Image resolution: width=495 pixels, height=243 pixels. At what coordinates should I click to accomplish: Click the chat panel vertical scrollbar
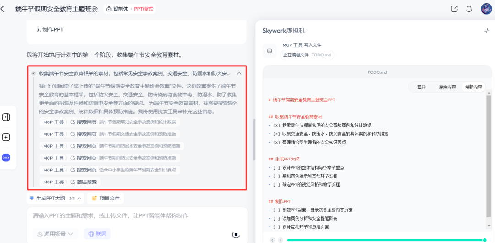[254, 139]
